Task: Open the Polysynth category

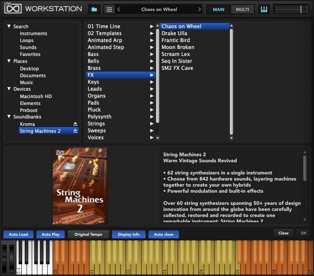Action: click(x=120, y=117)
